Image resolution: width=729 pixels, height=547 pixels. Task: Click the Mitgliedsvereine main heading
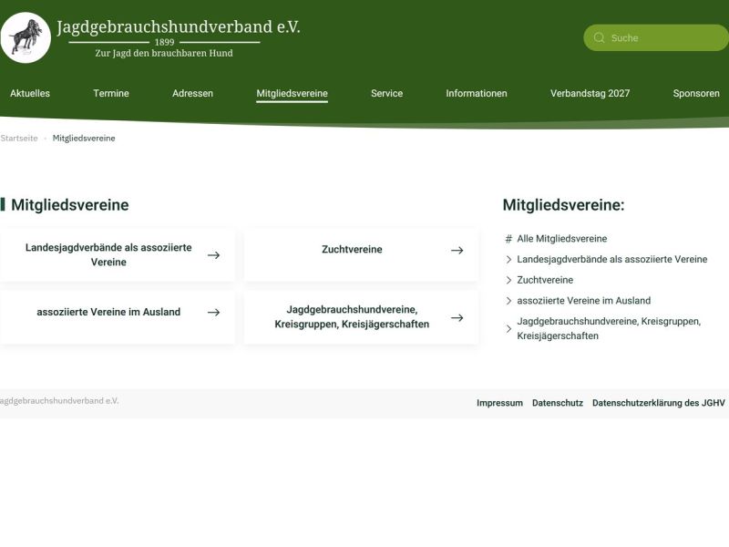[70, 204]
